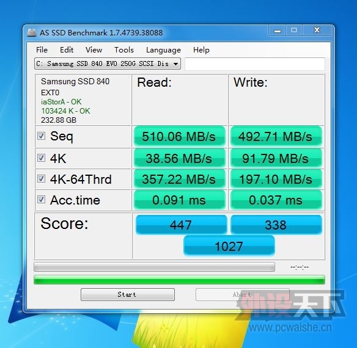Select 4K-64Thrd write value 197.10 MB/s
Viewport: 357px width, 348px height.
276,179
